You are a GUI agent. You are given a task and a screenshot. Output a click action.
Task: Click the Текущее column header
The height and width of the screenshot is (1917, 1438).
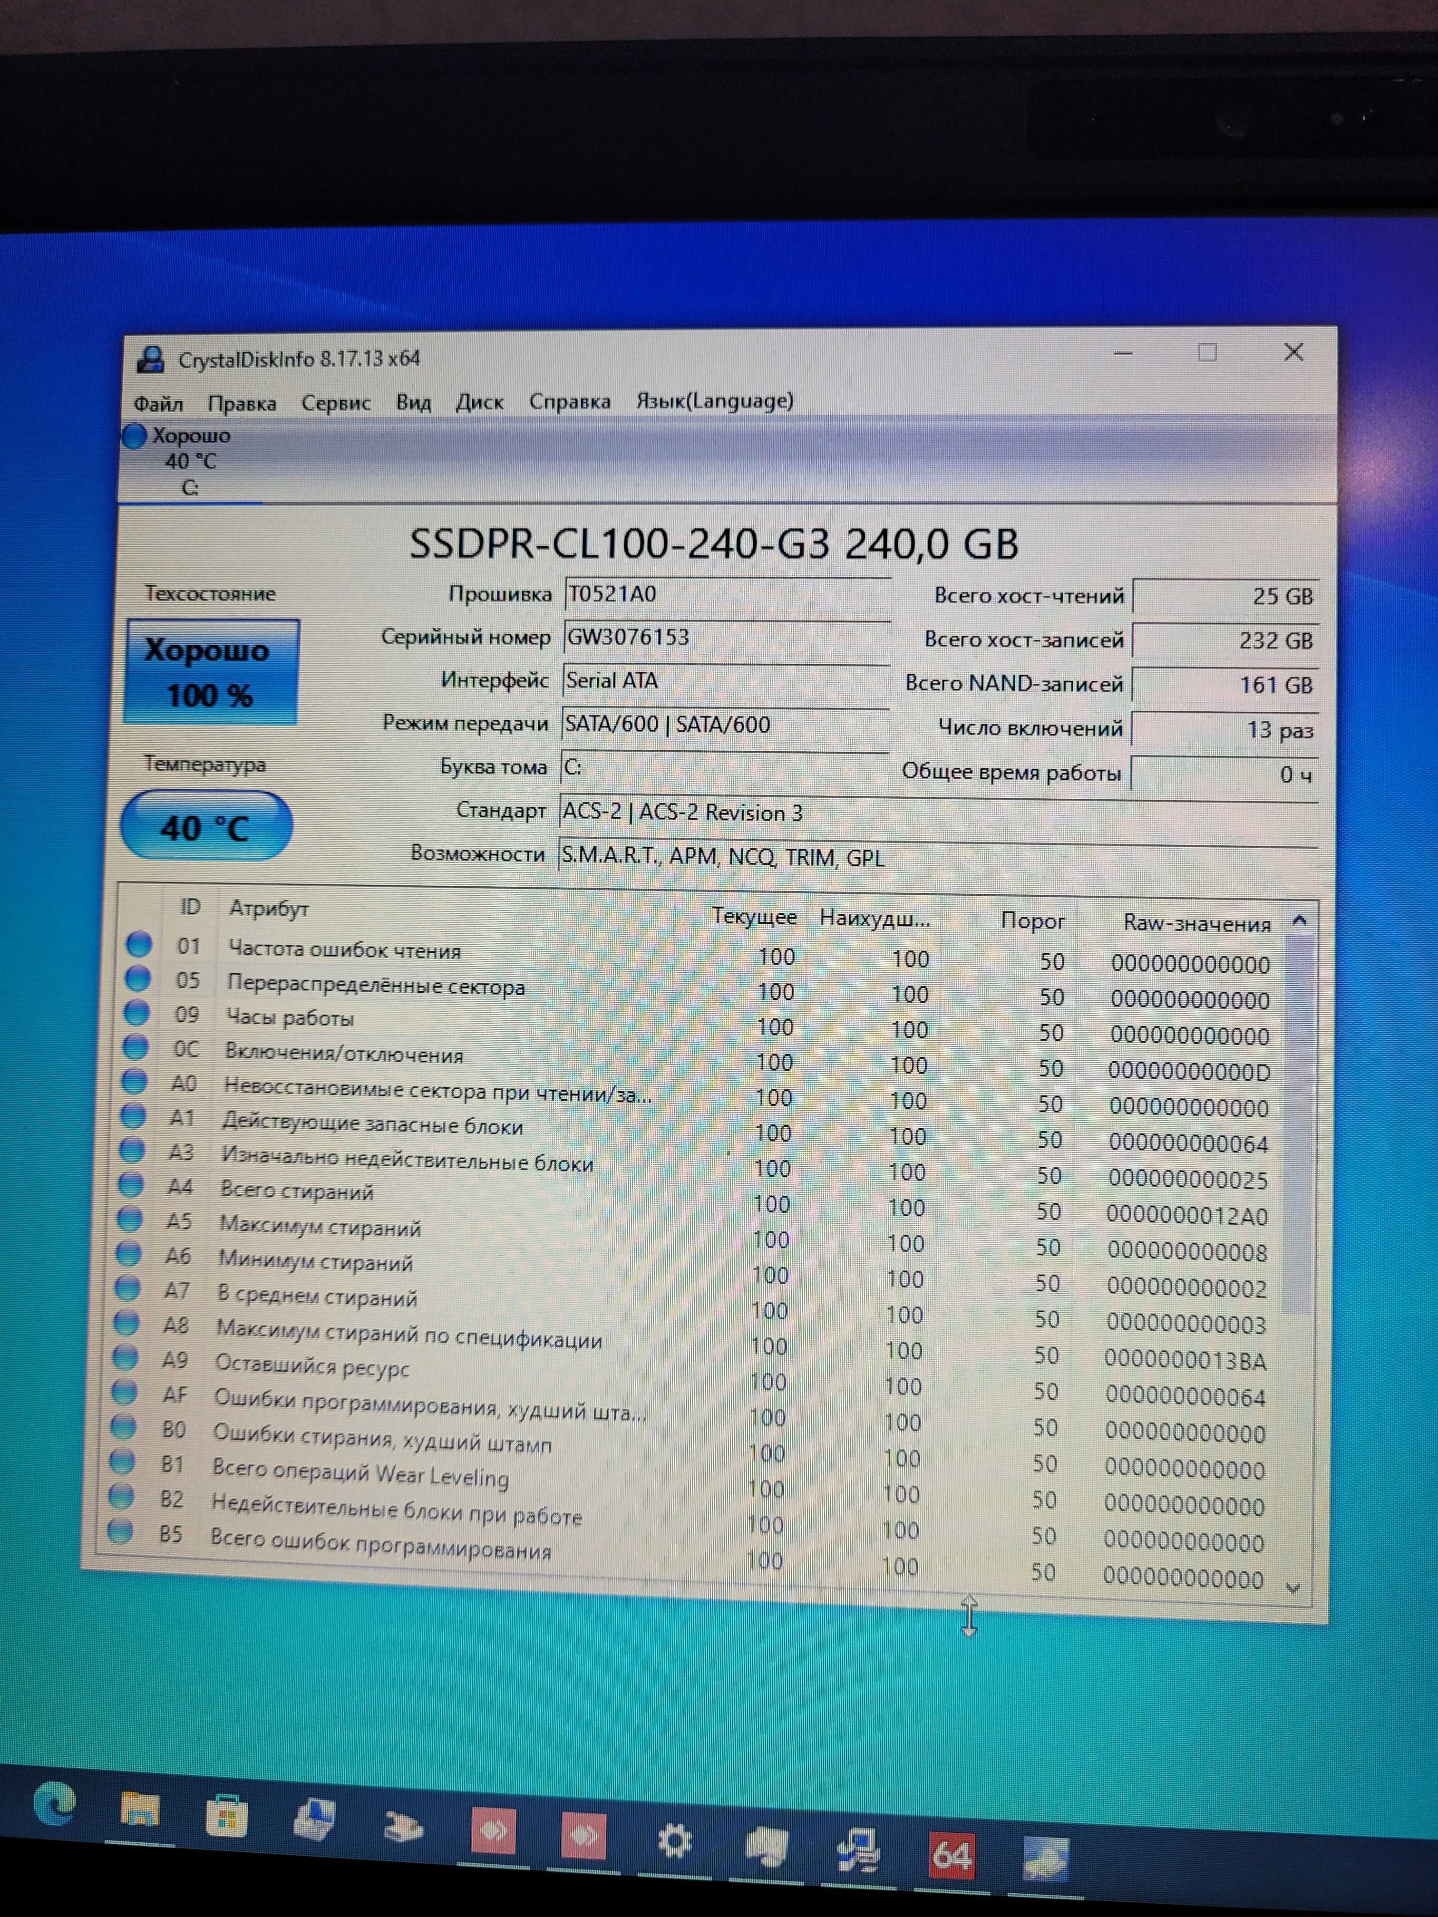tap(754, 917)
